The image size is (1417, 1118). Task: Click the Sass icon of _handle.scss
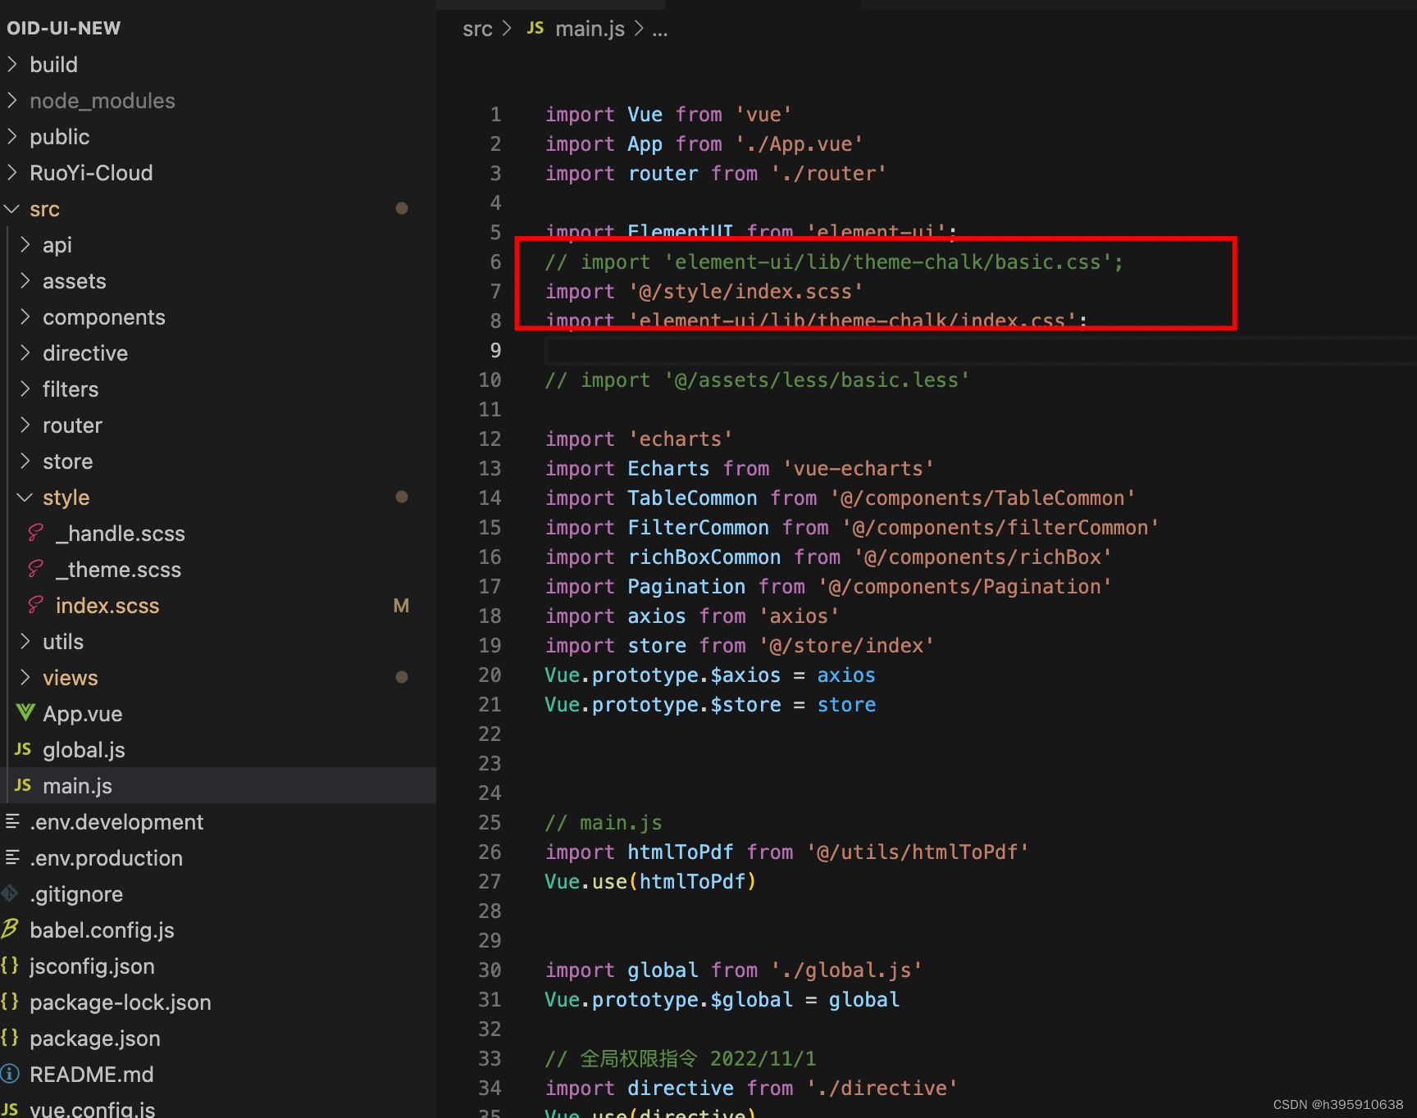(35, 533)
